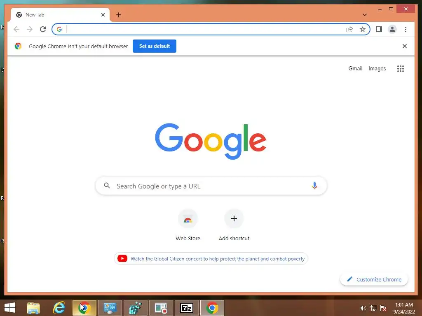Select the New Tab tab

[x=60, y=15]
